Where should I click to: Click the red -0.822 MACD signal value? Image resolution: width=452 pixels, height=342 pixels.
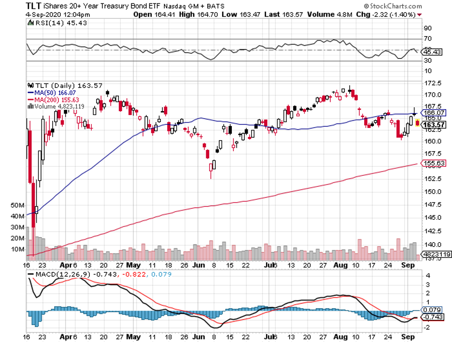point(134,274)
